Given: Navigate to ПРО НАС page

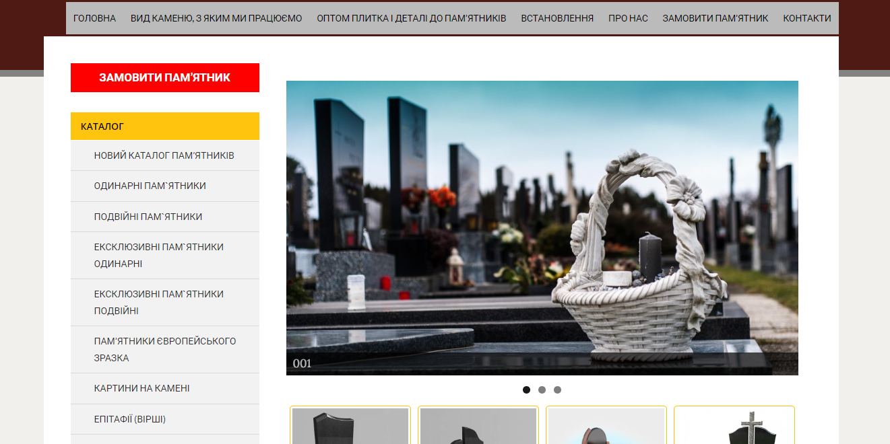Looking at the screenshot, I should [628, 18].
